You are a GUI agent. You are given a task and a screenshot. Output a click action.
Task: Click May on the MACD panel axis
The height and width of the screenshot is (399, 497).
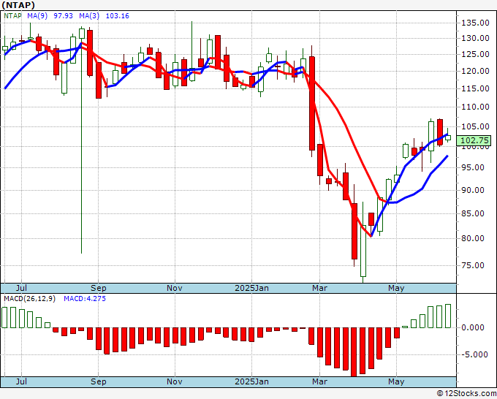point(397,381)
